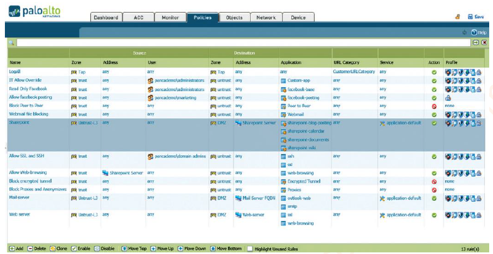Click the Encrypted Tunnel application icon
The width and height of the screenshot is (493, 254).
283,181
